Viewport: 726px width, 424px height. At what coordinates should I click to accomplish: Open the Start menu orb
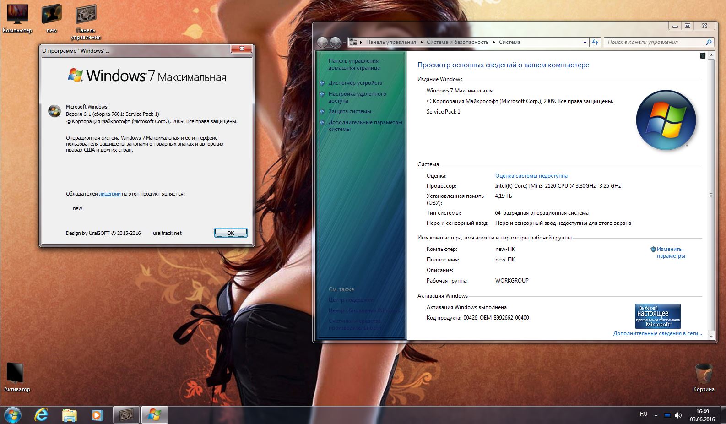tap(12, 415)
